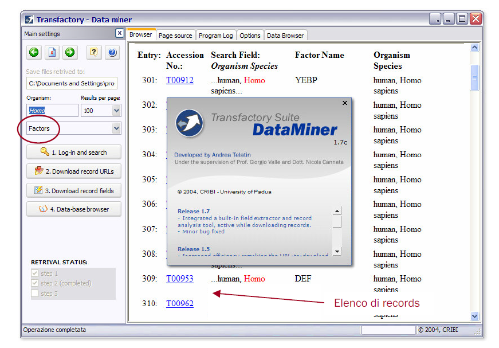Image resolution: width=499 pixels, height=348 pixels.
Task: Toggle the step 2 (completed) checkbox
Action: click(x=35, y=283)
